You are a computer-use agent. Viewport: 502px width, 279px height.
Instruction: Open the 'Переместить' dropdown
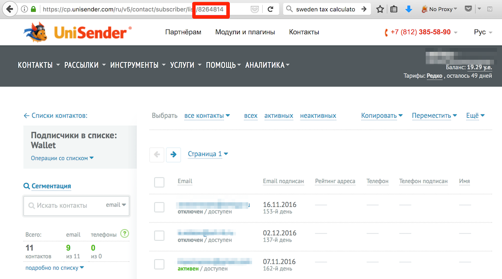(x=434, y=116)
